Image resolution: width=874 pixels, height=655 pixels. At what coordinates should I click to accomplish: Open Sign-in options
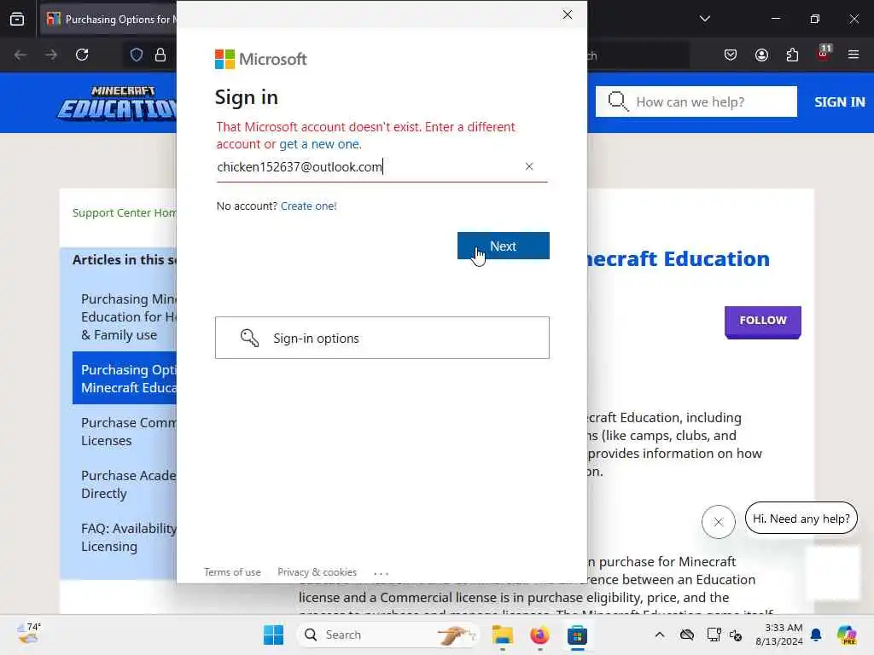(382, 338)
